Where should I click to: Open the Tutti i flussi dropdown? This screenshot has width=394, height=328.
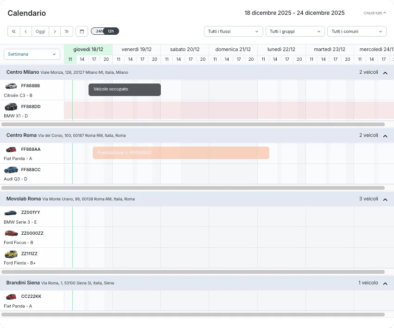pyautogui.click(x=234, y=32)
